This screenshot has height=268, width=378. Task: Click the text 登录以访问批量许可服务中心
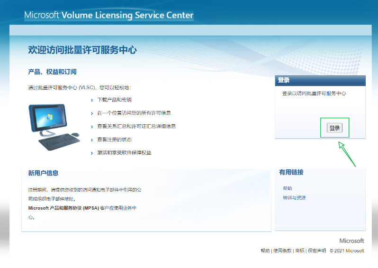(314, 93)
